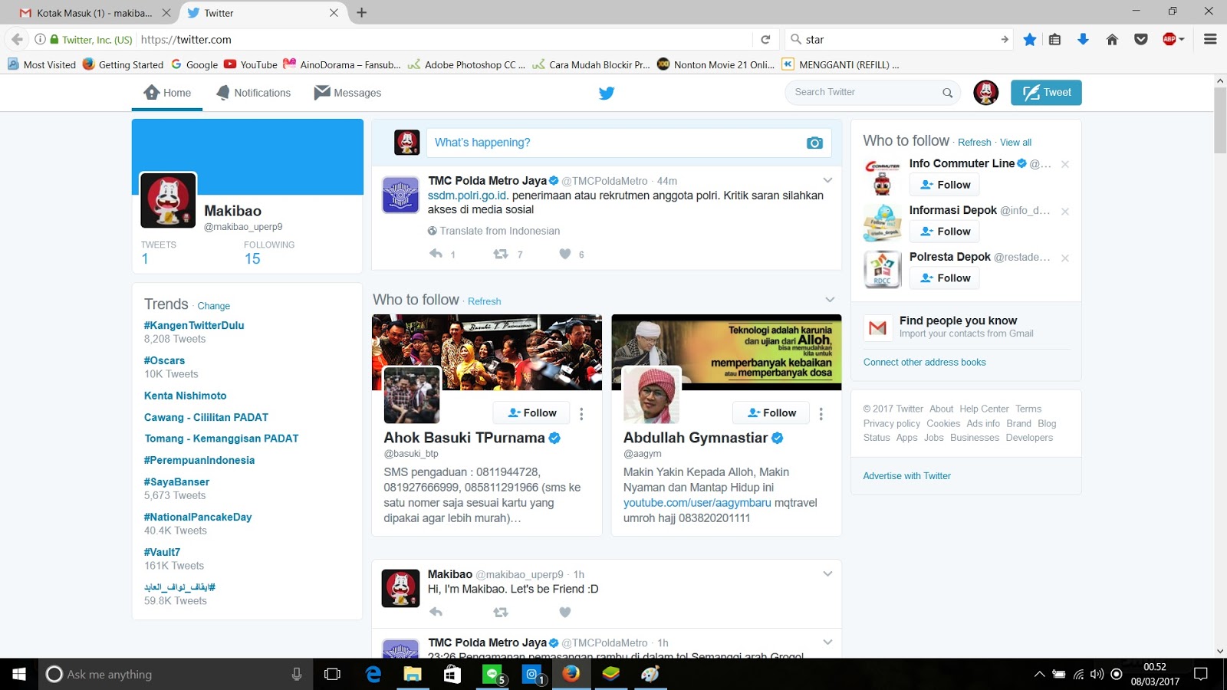The image size is (1227, 690).
Task: Expand the Who to follow timeline module menu
Action: click(830, 299)
